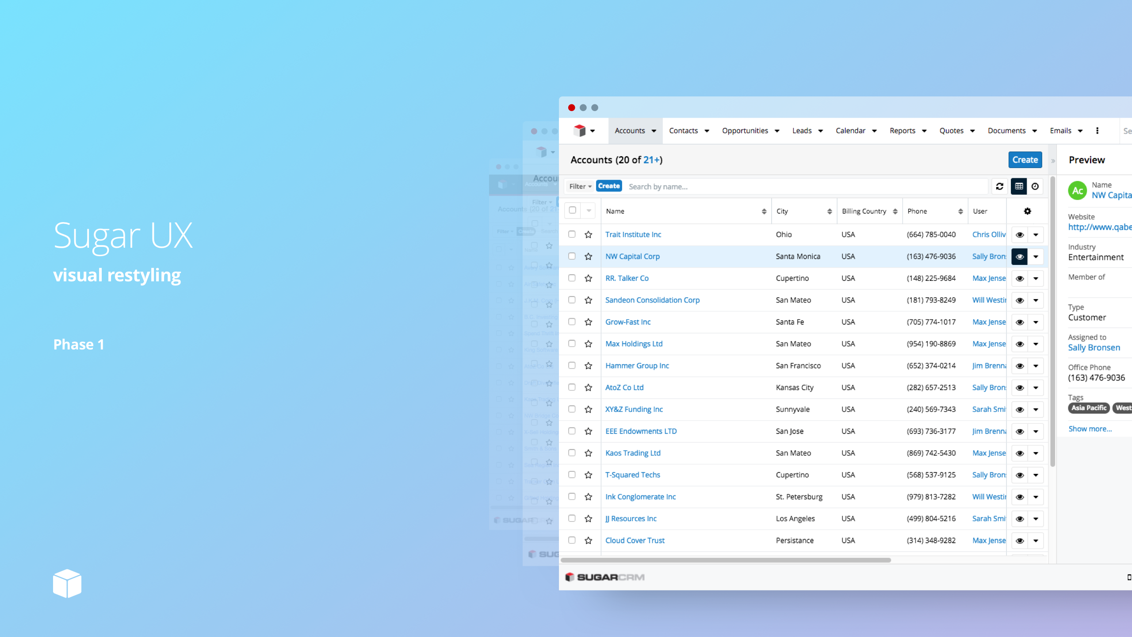Viewport: 1132px width, 637px height.
Task: Click the Create button
Action: (1025, 160)
